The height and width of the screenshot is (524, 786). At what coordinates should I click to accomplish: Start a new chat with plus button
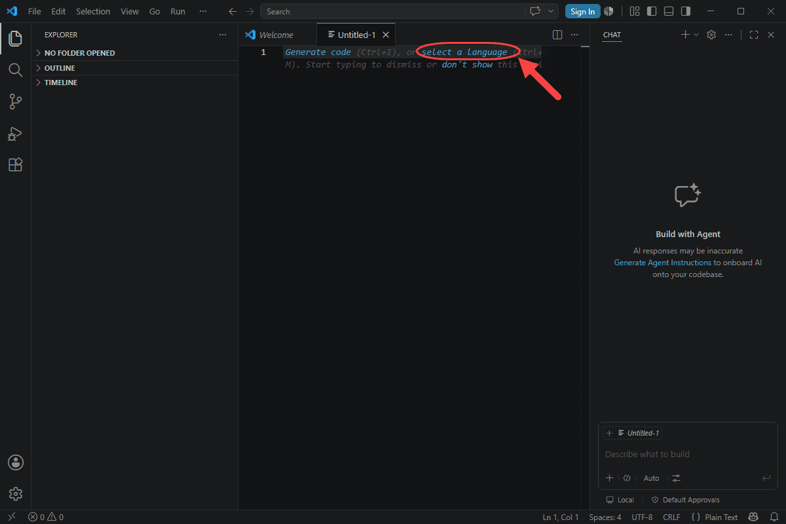click(685, 35)
